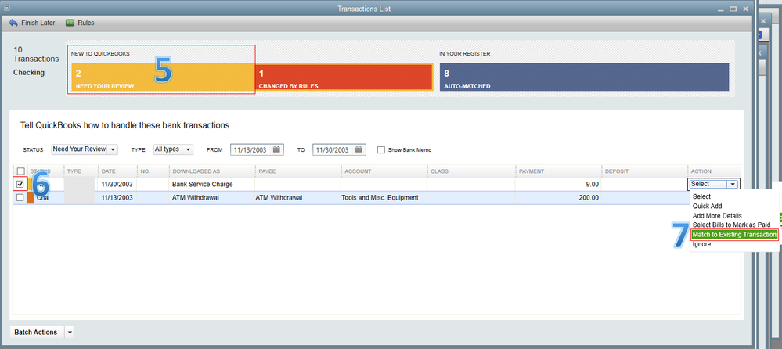Check the ATM Withdrawal row checkbox

[20, 197]
